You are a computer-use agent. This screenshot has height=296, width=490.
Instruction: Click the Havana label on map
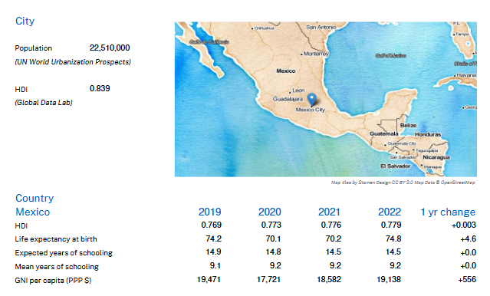pyautogui.click(x=466, y=75)
